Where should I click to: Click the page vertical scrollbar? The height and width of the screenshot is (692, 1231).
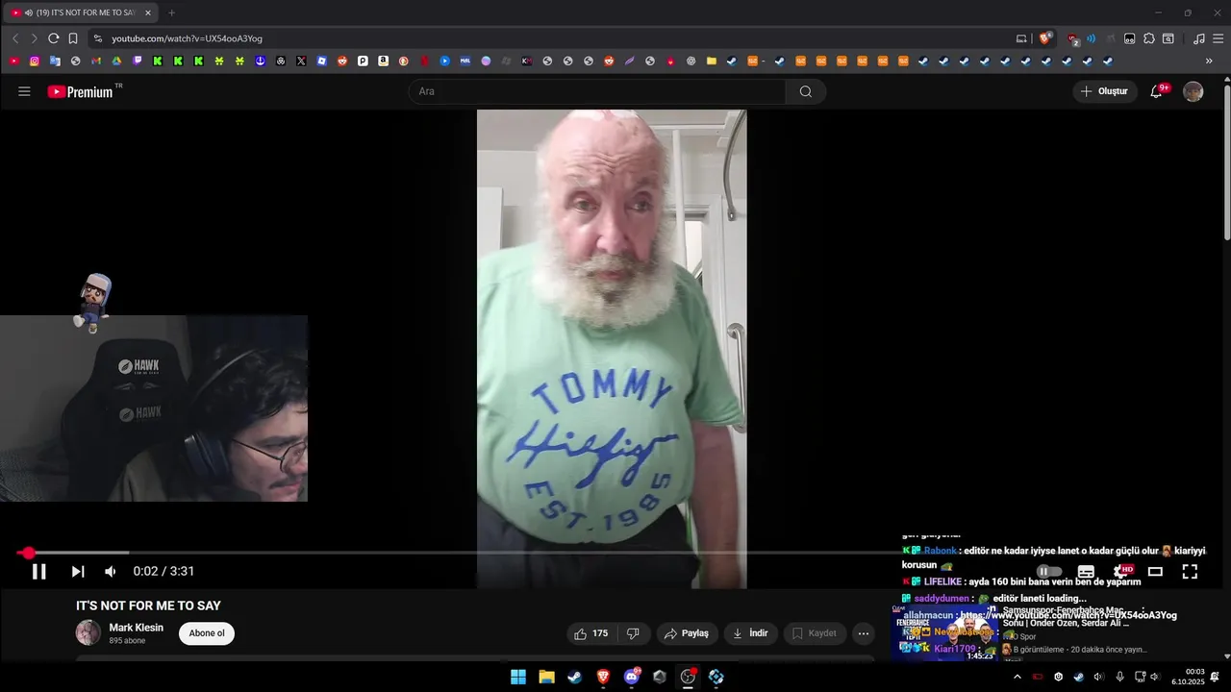coord(1226,163)
